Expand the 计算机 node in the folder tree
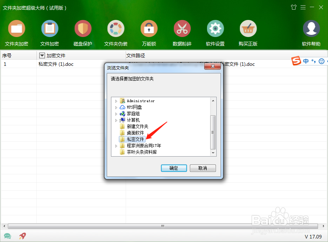328x242 pixels. (x=116, y=120)
